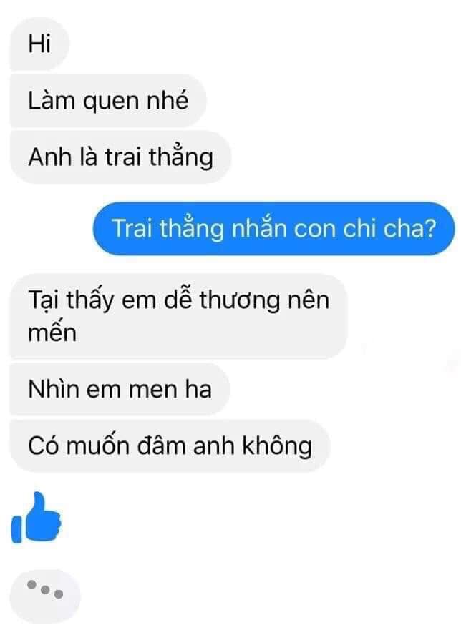Click the word "không" in the last text message

pyautogui.click(x=277, y=446)
